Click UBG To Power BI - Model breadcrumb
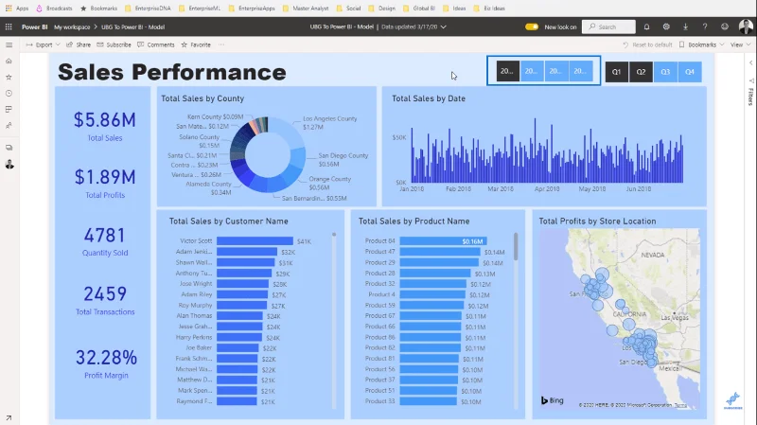This screenshot has width=757, height=425. (x=132, y=27)
